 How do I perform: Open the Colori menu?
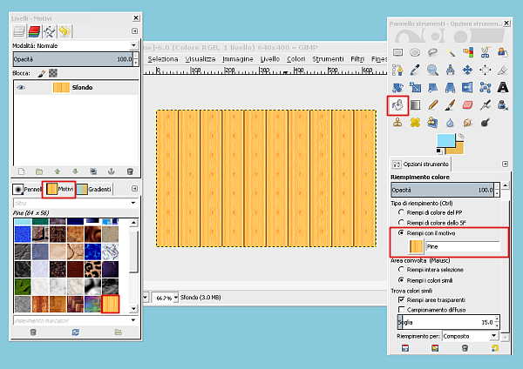(x=296, y=58)
